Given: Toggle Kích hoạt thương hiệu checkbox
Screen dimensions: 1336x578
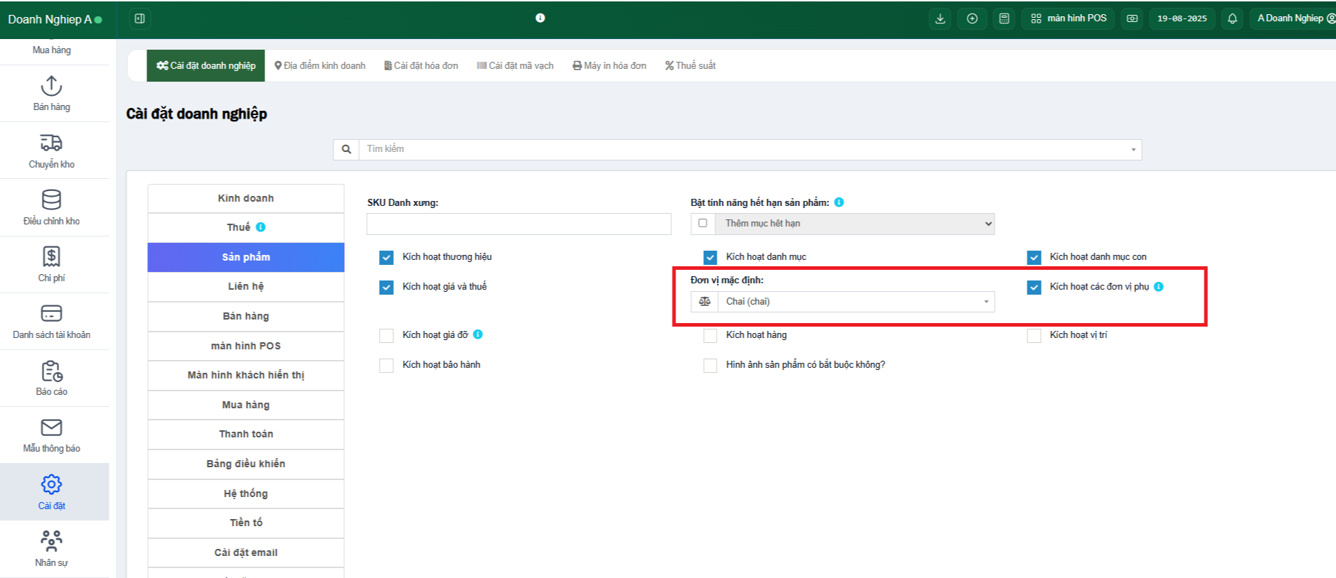Looking at the screenshot, I should click(386, 257).
